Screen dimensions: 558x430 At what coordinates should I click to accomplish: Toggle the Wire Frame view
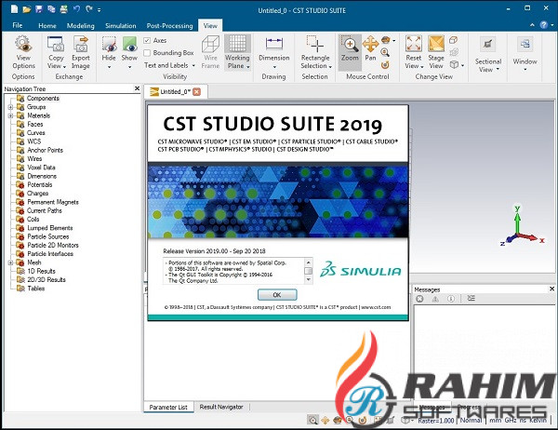pos(210,52)
